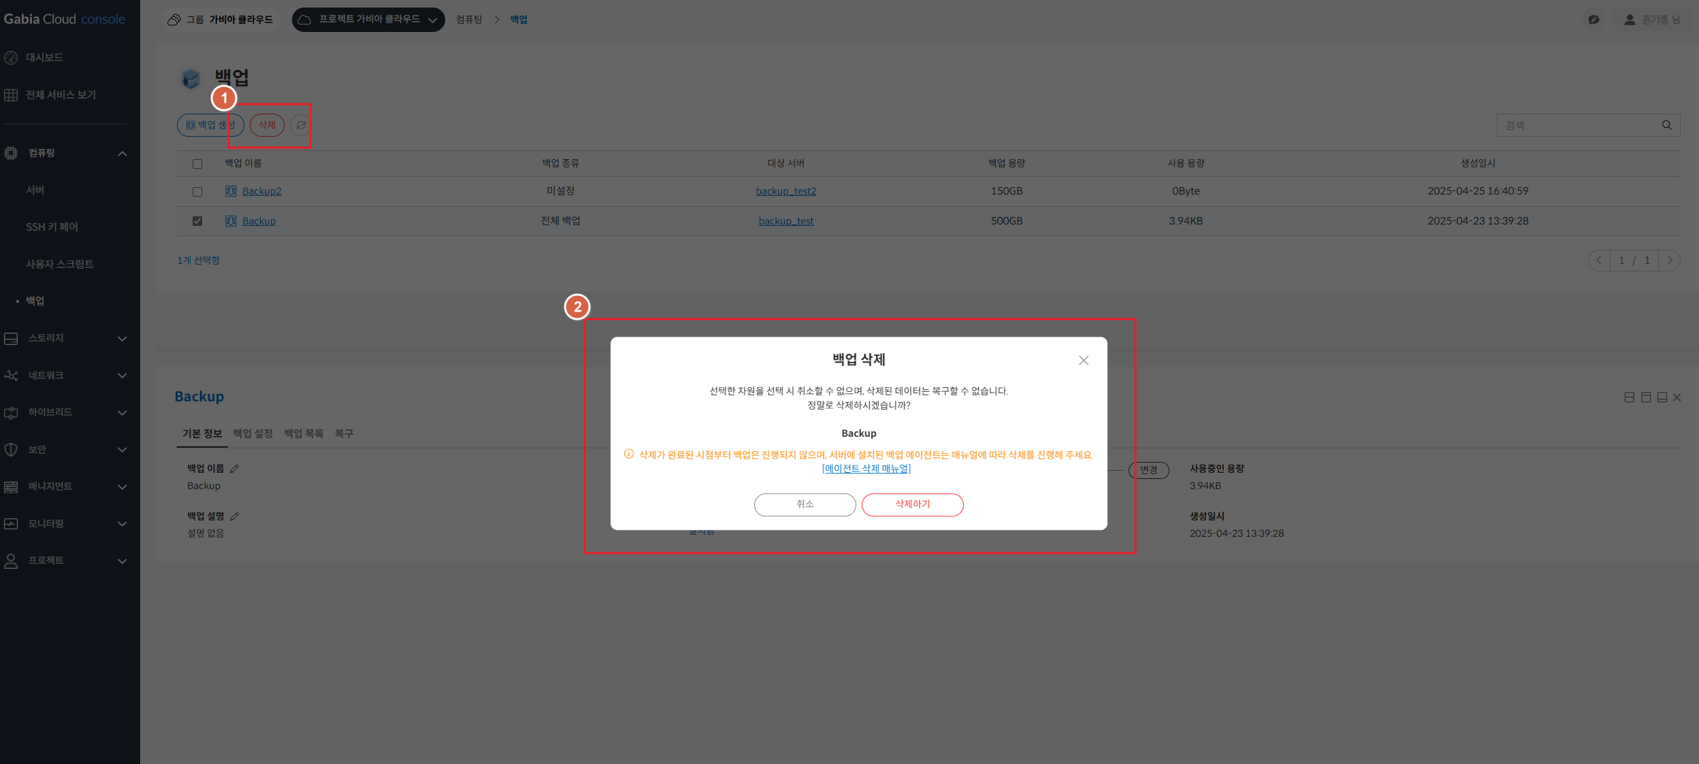Open the chat support icon
Screen dimensions: 1699x764
pos(1593,20)
